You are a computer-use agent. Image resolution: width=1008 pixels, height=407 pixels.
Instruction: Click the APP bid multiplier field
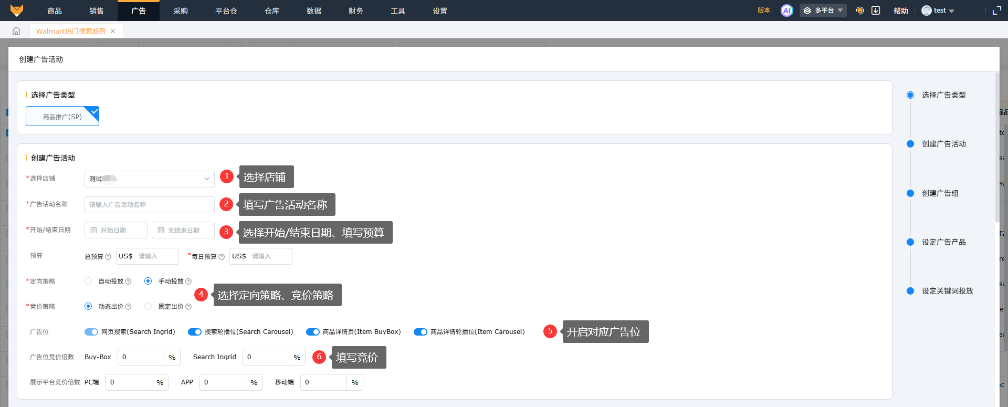pyautogui.click(x=223, y=382)
